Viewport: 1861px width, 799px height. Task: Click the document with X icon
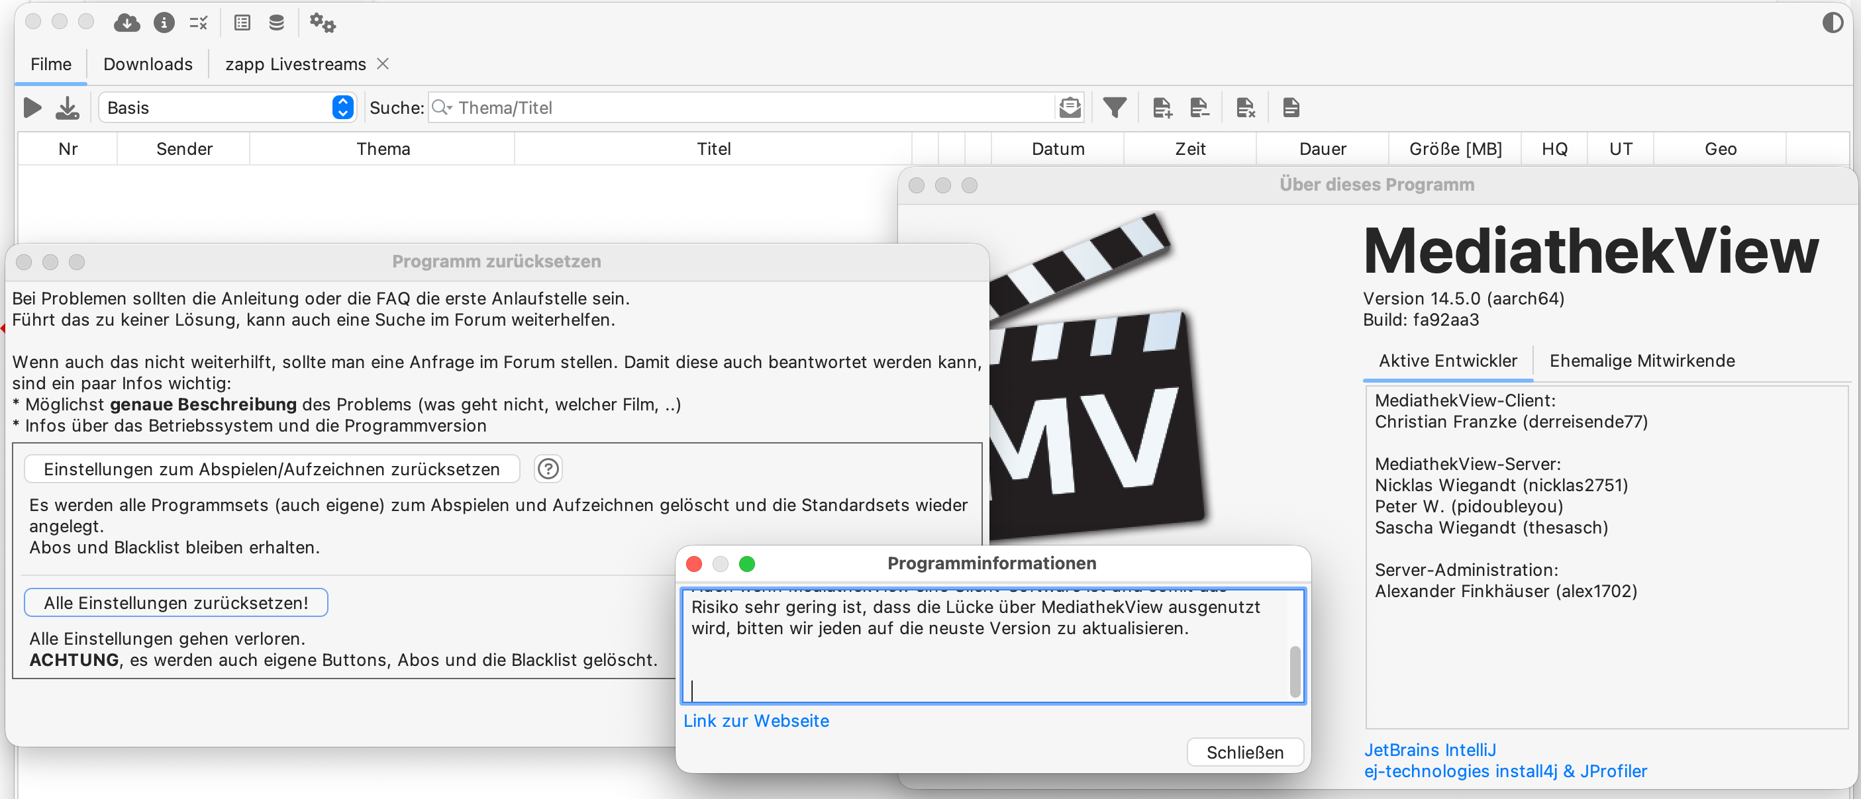click(x=1246, y=108)
